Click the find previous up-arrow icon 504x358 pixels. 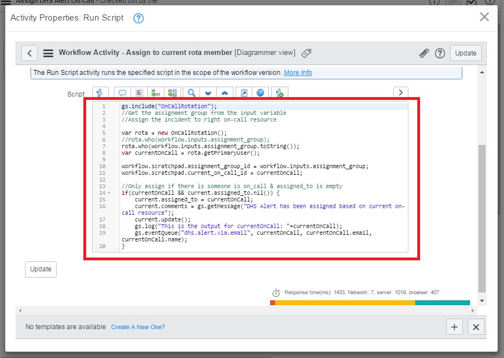click(225, 93)
